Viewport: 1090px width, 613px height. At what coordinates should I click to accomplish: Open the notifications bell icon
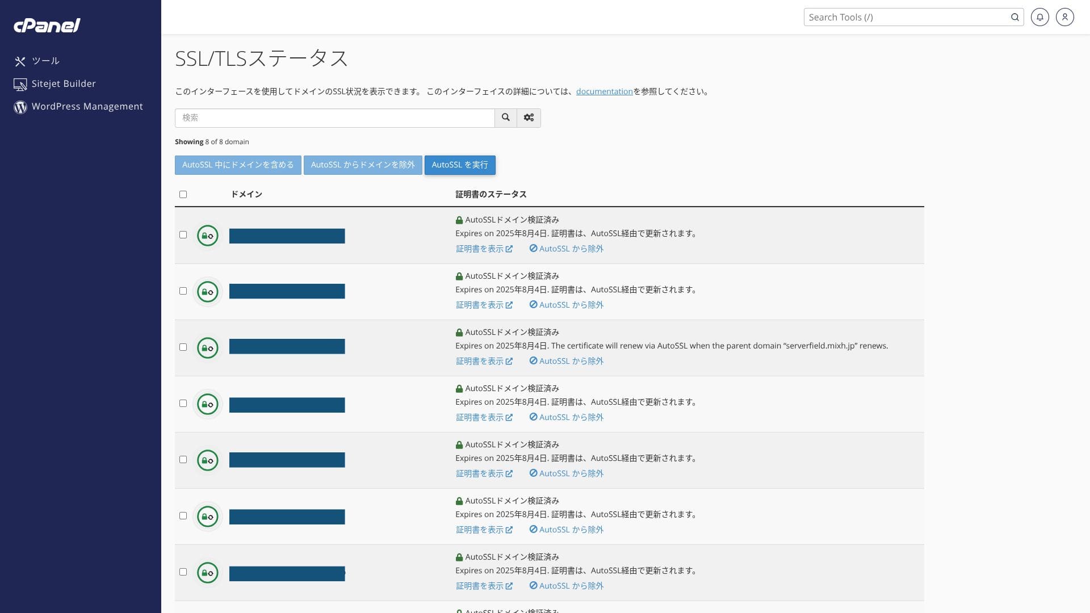(x=1039, y=17)
